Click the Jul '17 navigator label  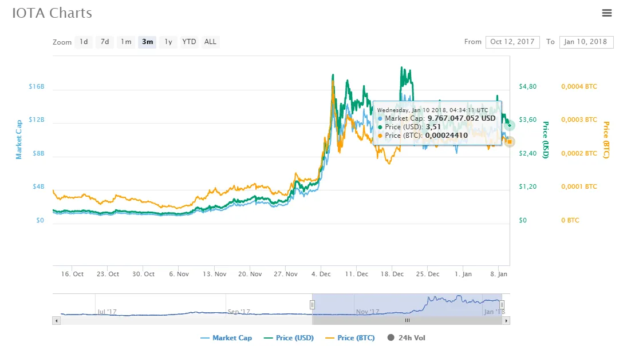[107, 312]
